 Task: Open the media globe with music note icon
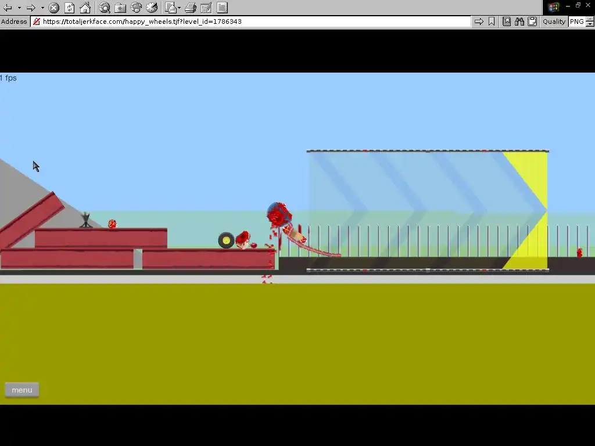coord(136,8)
